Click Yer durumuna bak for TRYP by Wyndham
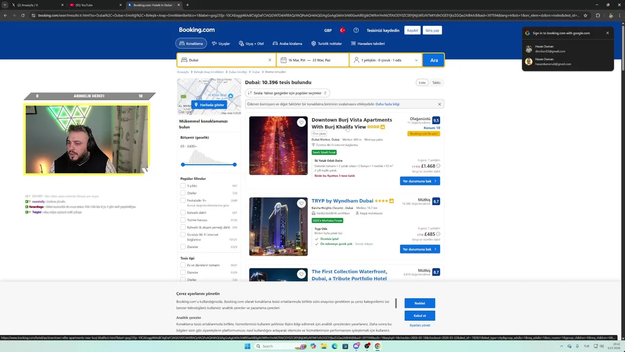625x352 pixels. pos(419,249)
